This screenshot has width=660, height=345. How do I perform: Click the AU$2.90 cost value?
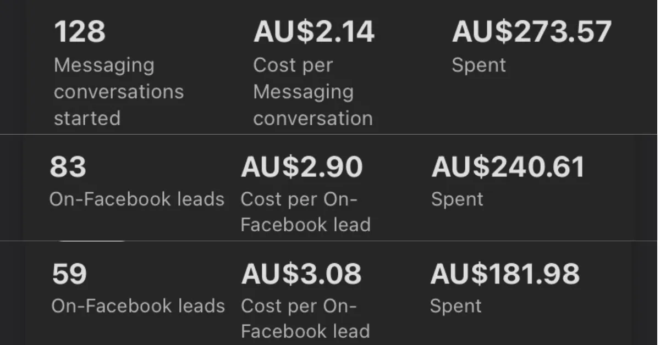(x=301, y=167)
